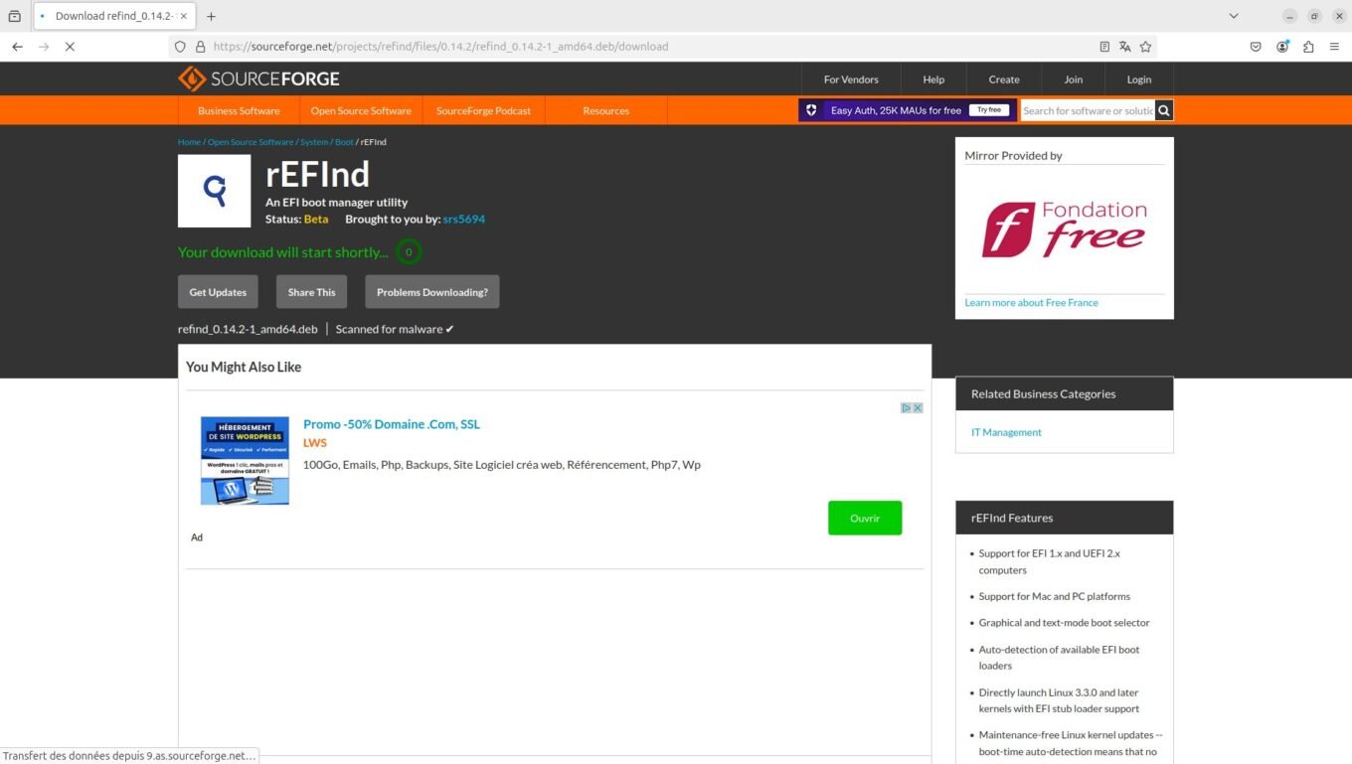Open the tracking protection shield icon

(x=180, y=47)
